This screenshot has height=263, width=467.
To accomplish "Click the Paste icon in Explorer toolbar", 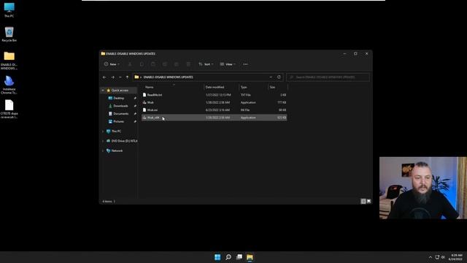I will click(x=153, y=64).
